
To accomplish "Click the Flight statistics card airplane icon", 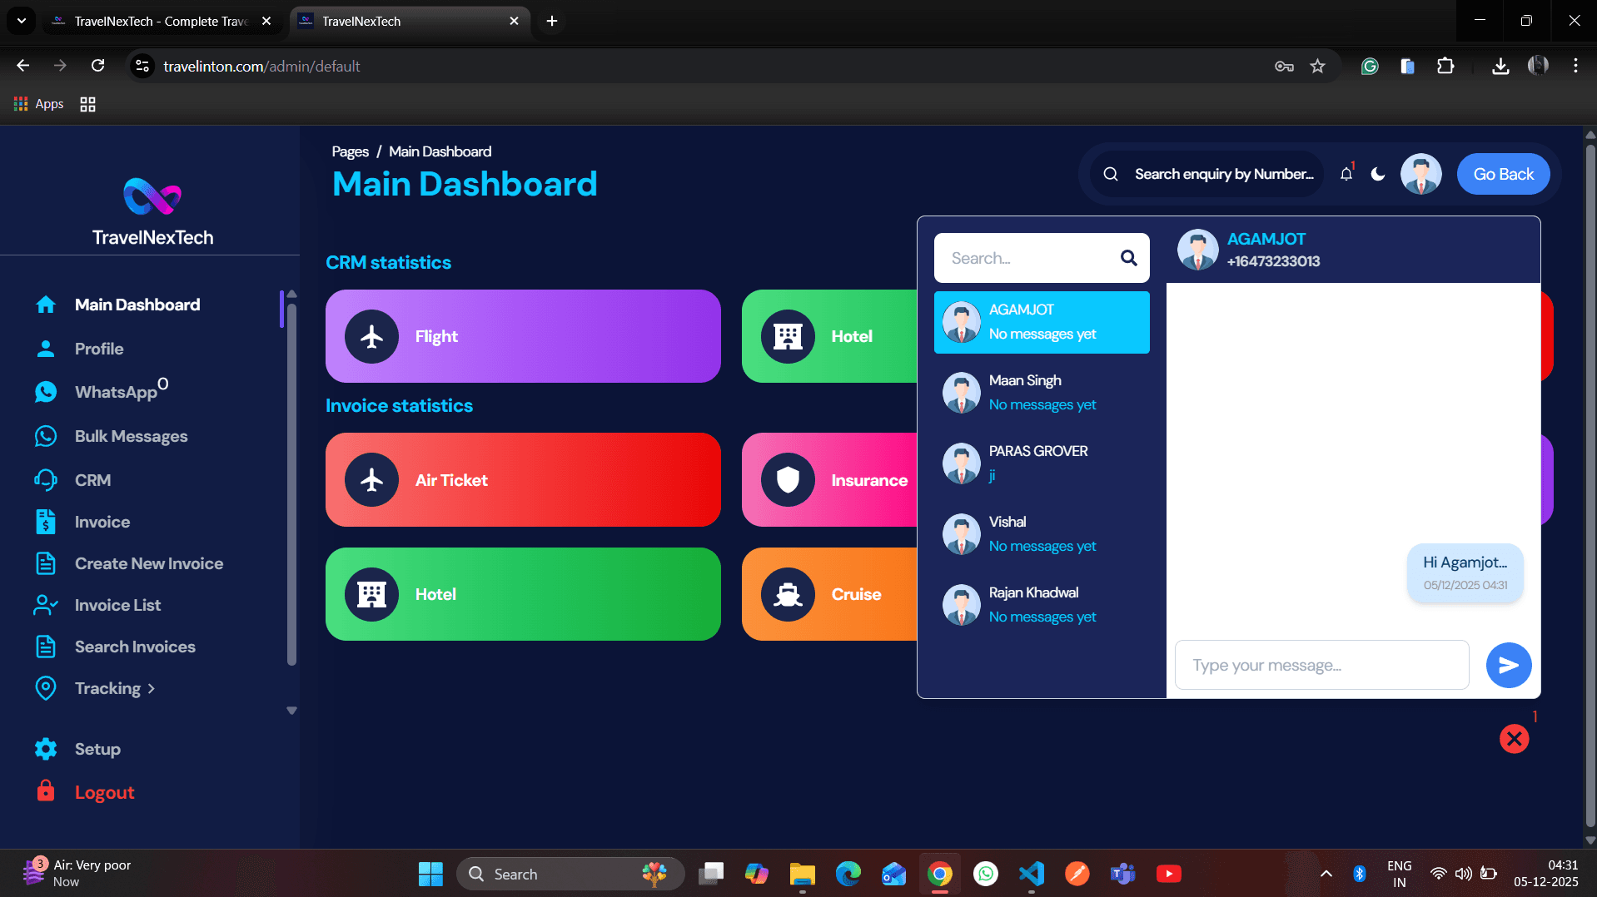I will [371, 336].
